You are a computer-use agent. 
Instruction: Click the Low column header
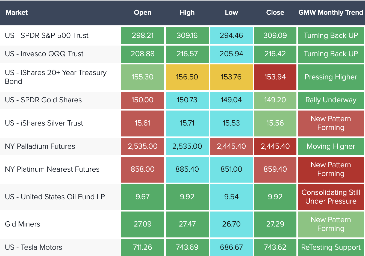point(231,13)
